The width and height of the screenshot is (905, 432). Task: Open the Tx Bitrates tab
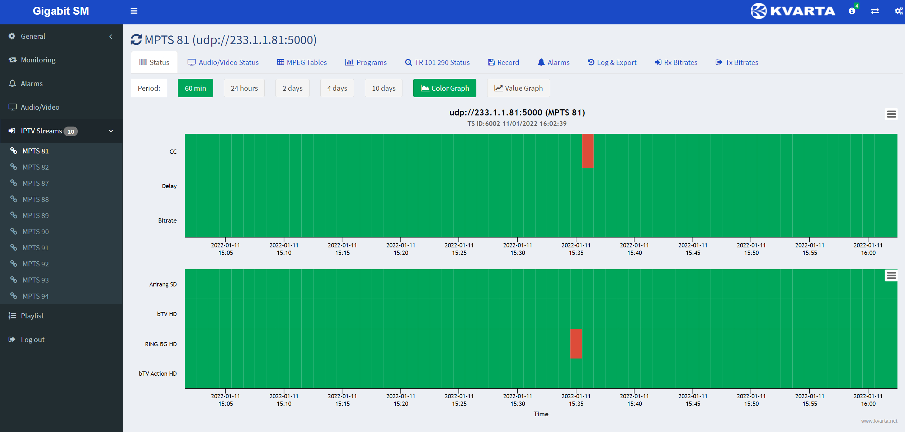[737, 62]
